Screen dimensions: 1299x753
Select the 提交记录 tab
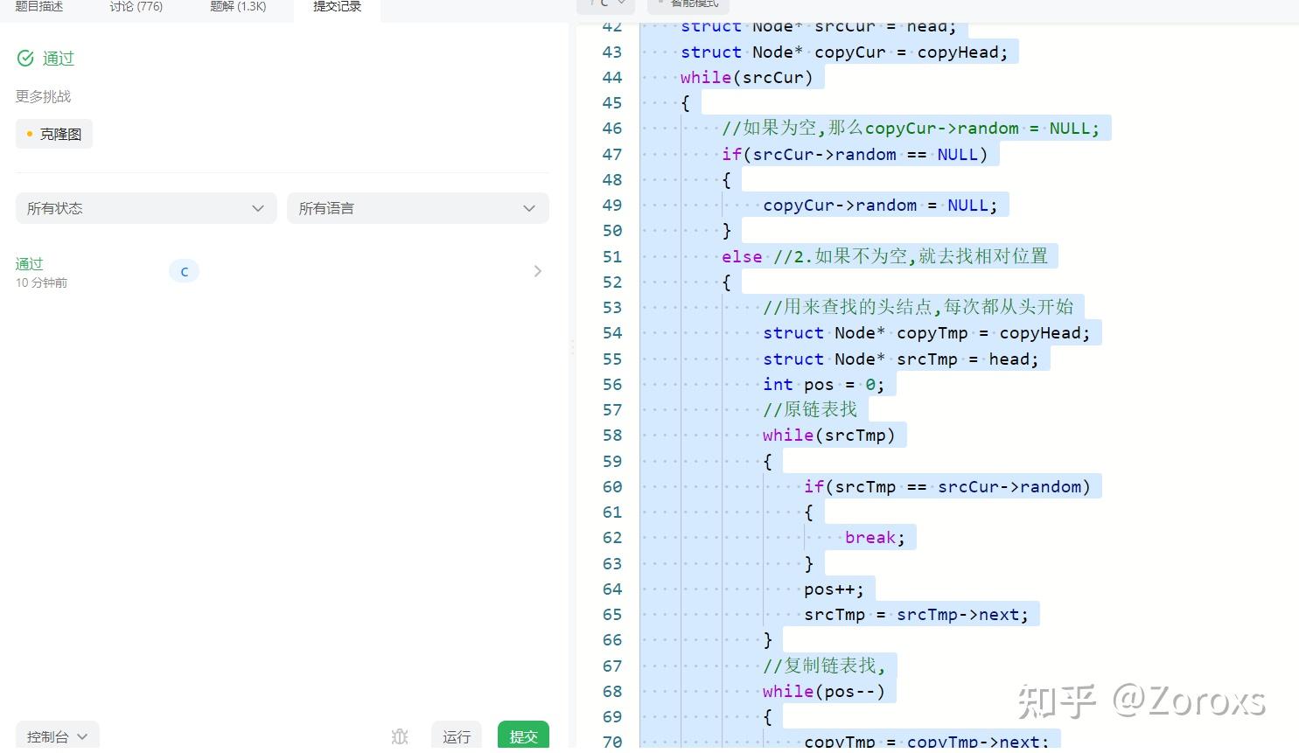336,6
